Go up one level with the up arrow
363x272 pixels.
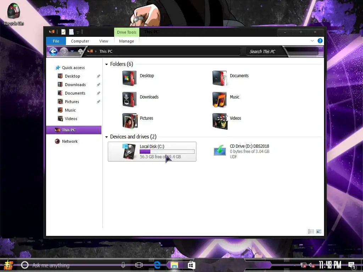pyautogui.click(x=80, y=51)
